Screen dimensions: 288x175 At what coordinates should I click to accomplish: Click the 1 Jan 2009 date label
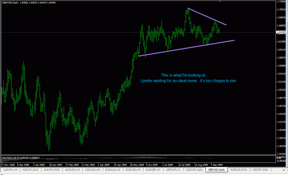(x=39, y=165)
